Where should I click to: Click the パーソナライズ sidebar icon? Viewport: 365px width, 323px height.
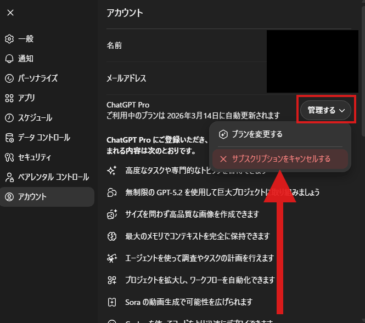(9, 78)
